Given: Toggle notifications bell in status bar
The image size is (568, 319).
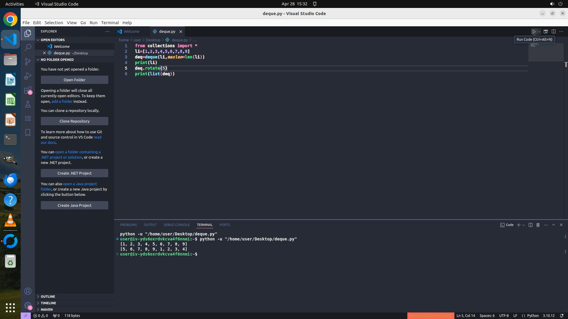Looking at the screenshot, I should [x=562, y=316].
